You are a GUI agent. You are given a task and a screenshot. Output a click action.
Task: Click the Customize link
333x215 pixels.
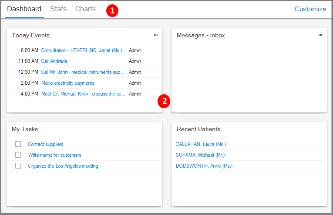click(x=310, y=9)
